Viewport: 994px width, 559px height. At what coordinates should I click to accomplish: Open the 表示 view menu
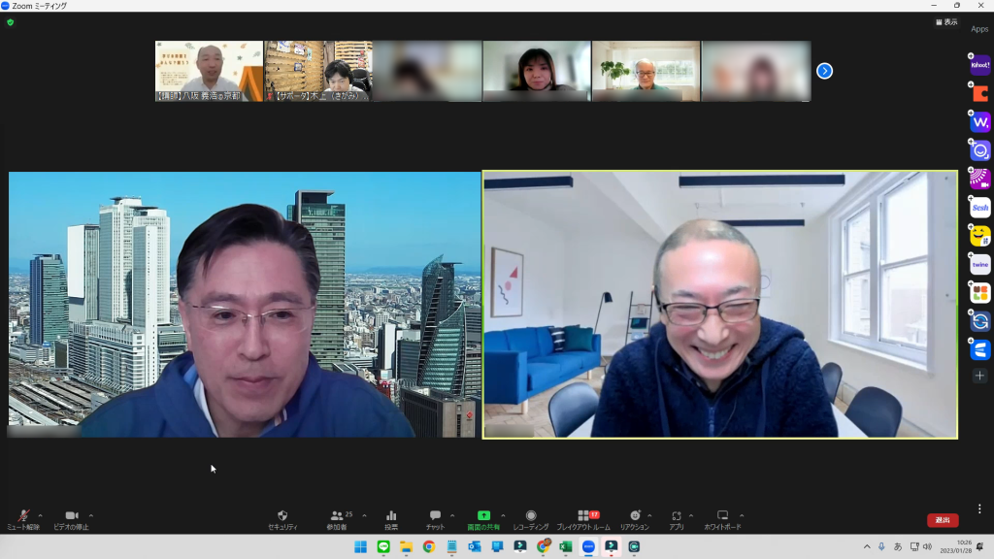coord(946,22)
